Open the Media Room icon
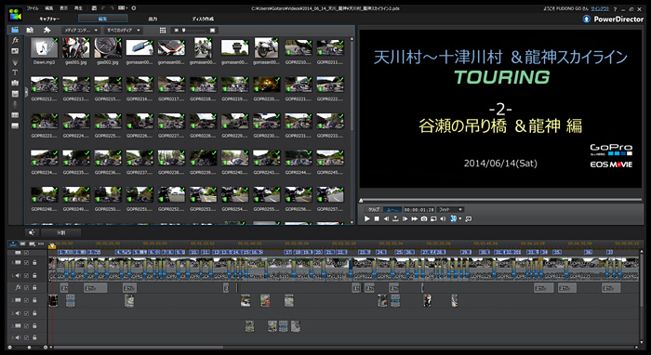The height and width of the screenshot is (355, 651). [x=15, y=30]
